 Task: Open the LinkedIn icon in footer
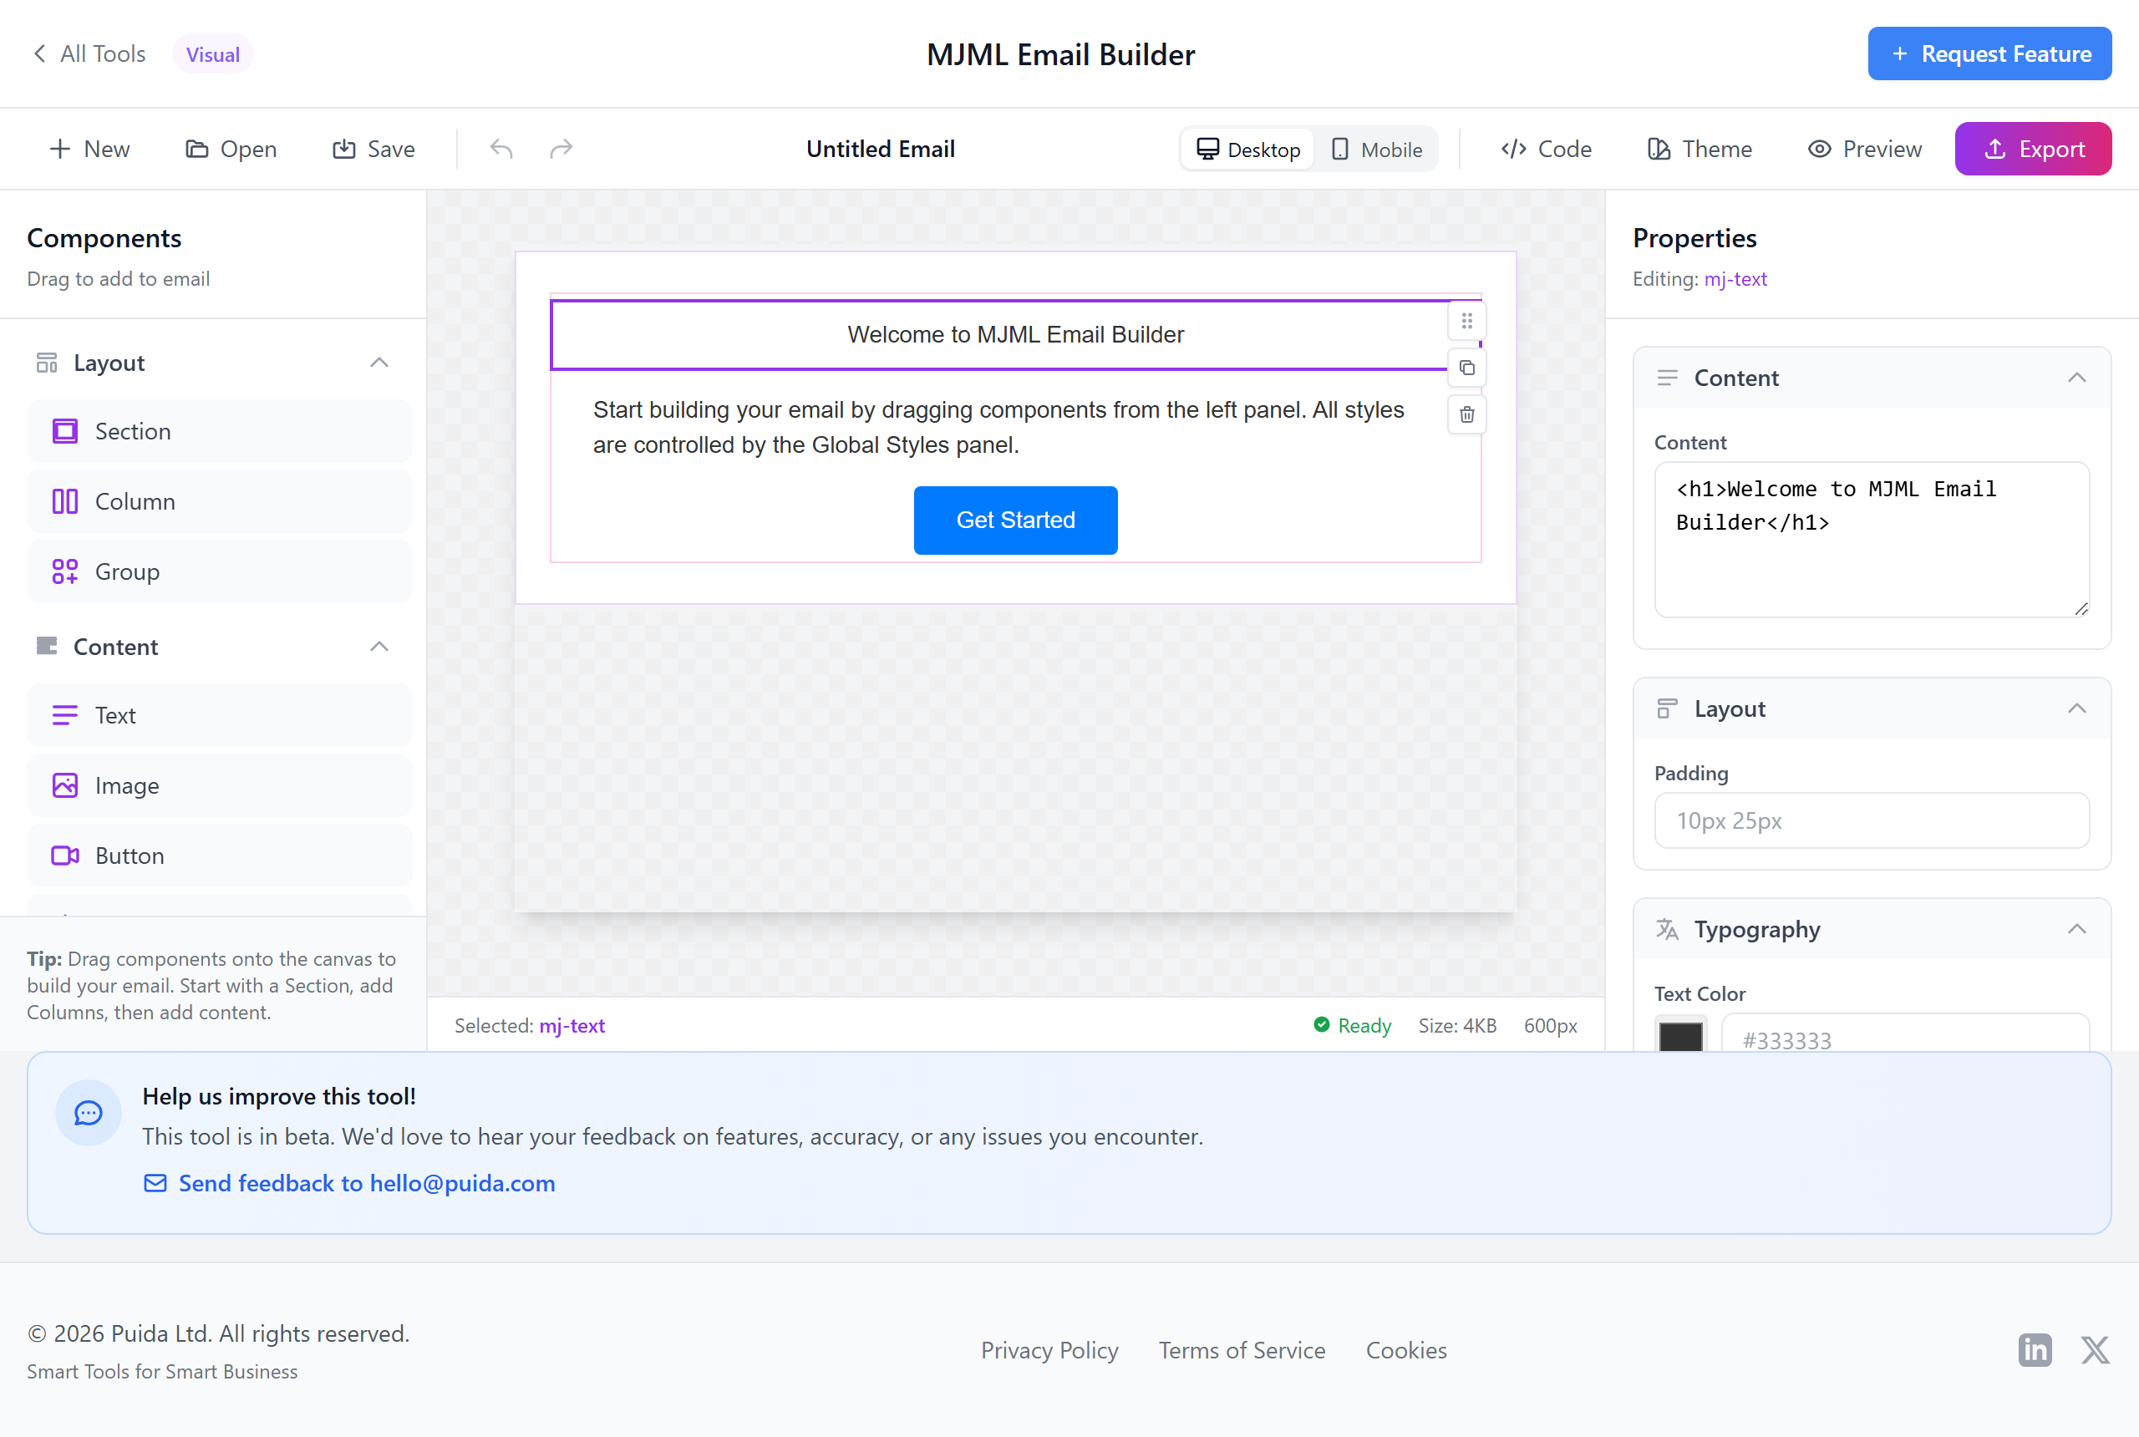(x=2035, y=1350)
